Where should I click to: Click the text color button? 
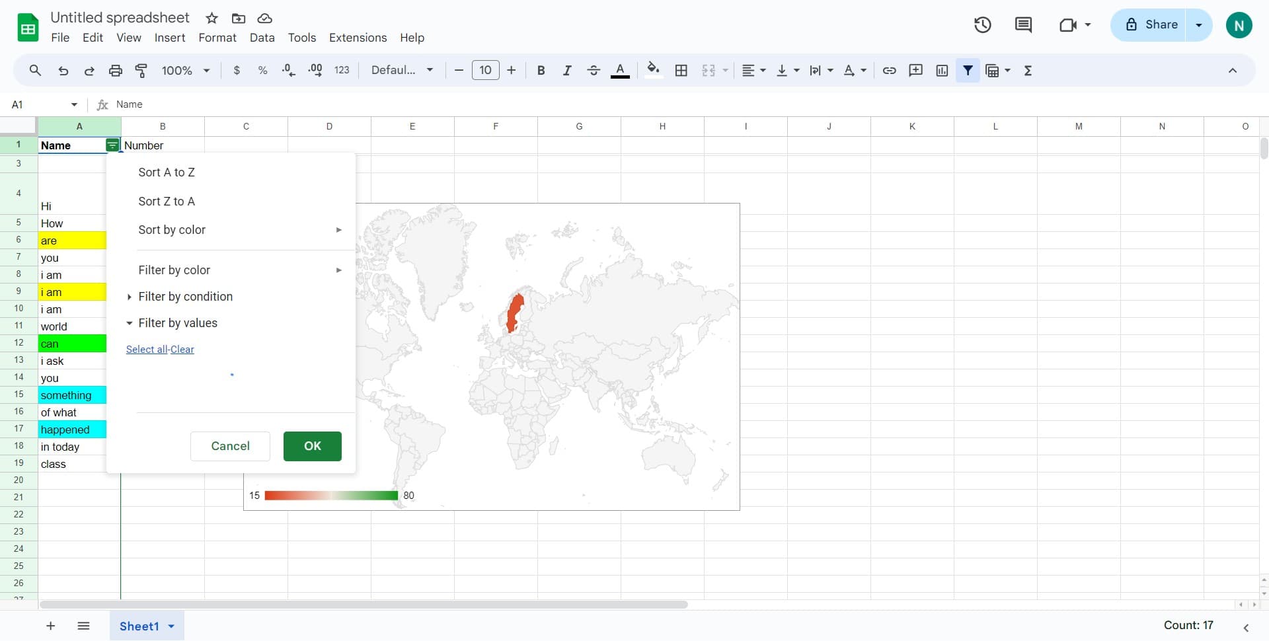619,71
